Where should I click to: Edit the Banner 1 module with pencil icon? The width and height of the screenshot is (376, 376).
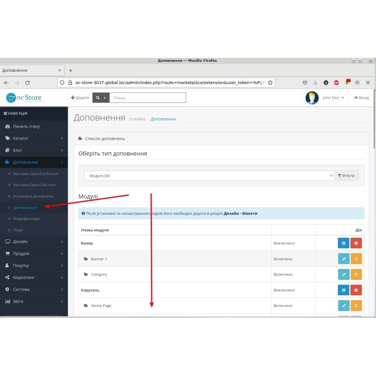344,259
